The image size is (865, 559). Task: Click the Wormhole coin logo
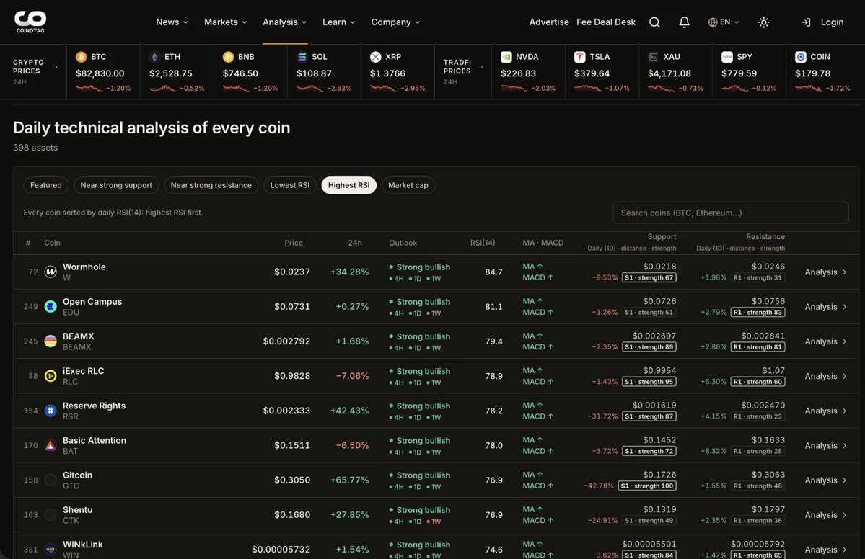pyautogui.click(x=51, y=272)
